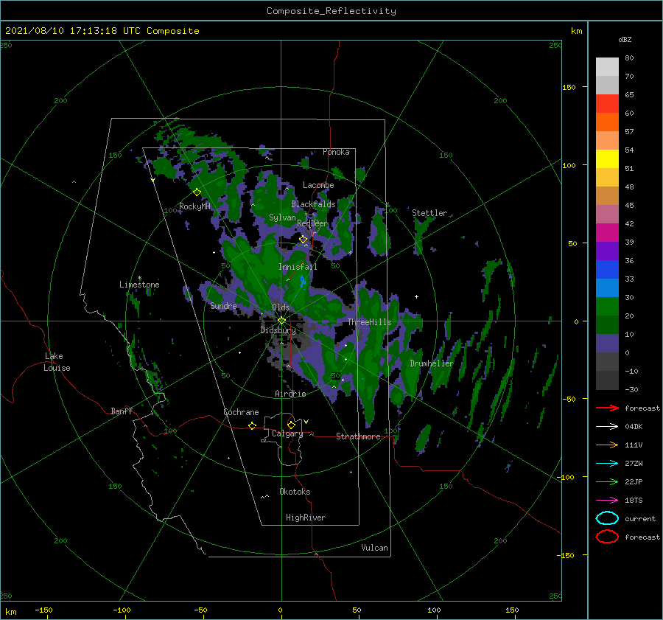This screenshot has width=663, height=620.
Task: Click the yellow diamond marker in Calgary
Action: pyautogui.click(x=291, y=425)
